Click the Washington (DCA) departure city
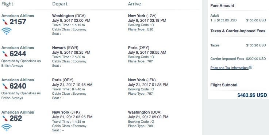 pyautogui.click(x=69, y=16)
